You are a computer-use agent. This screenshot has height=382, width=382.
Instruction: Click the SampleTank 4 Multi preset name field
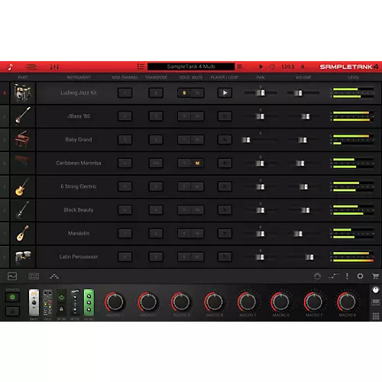(x=191, y=66)
